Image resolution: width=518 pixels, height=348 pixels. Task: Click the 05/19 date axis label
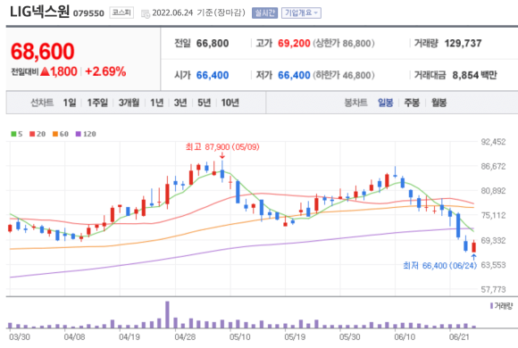click(295, 337)
